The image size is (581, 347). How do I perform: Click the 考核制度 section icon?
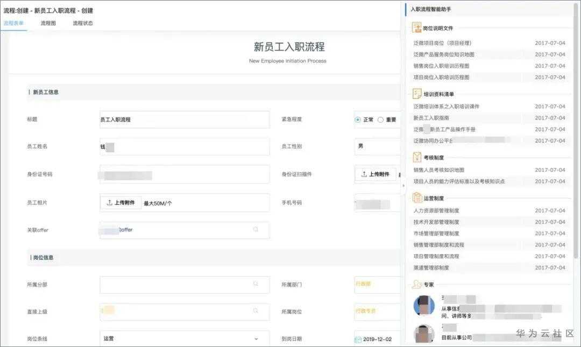click(417, 157)
